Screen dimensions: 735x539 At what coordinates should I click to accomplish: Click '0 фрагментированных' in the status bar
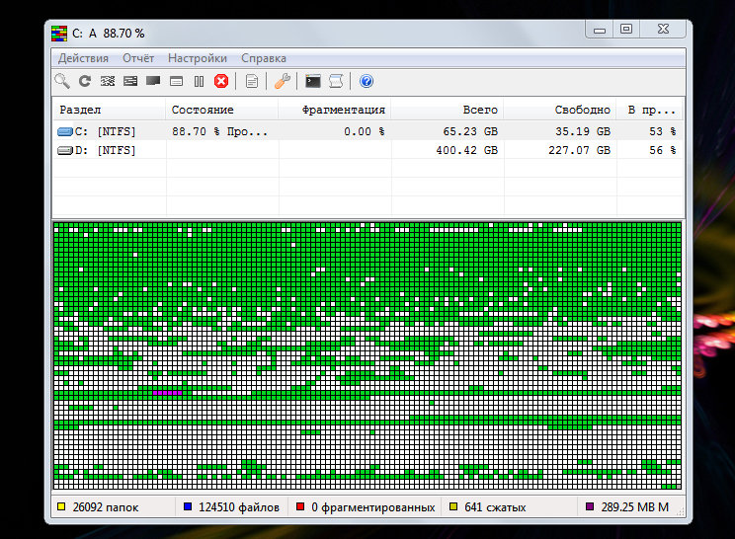(373, 507)
